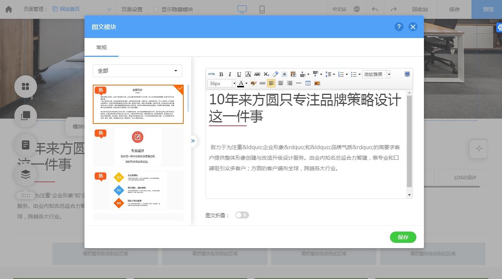The image size is (502, 279).
Task: Toggle subscript formatting
Action: pos(266,74)
